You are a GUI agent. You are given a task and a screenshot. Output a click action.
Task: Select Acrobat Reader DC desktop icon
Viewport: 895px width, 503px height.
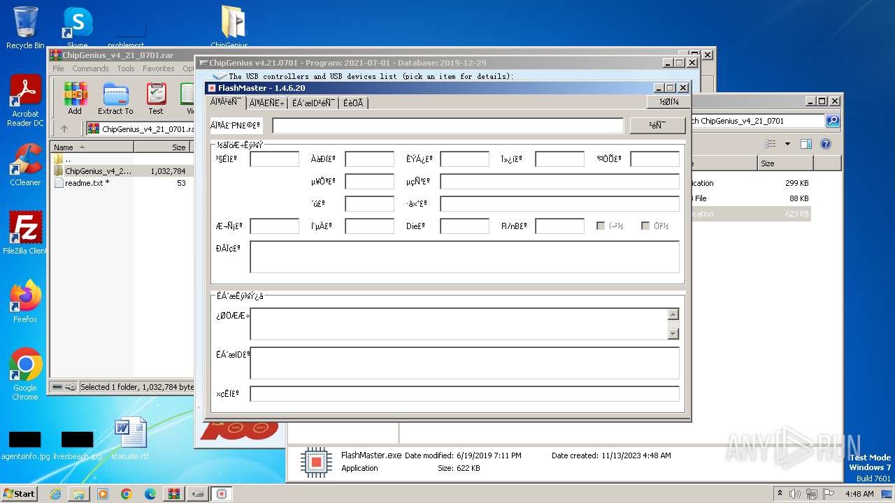click(x=25, y=101)
